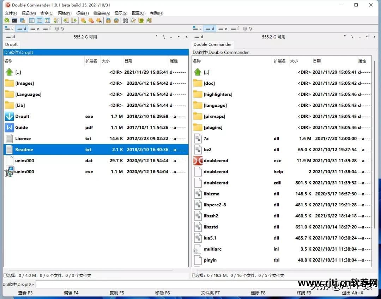Switch to full columns view in toolbar
The image size is (381, 299).
coord(40,20)
